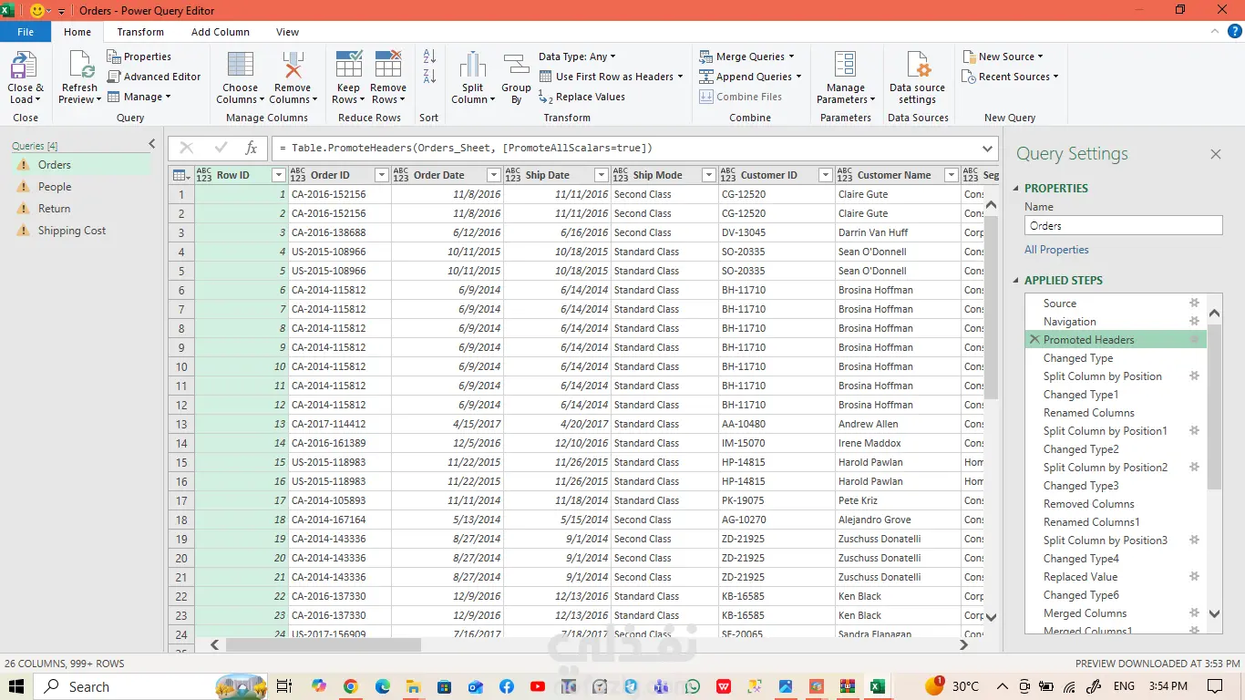Collapse the APPLIED STEPS section
The width and height of the screenshot is (1245, 700).
[1017, 281]
